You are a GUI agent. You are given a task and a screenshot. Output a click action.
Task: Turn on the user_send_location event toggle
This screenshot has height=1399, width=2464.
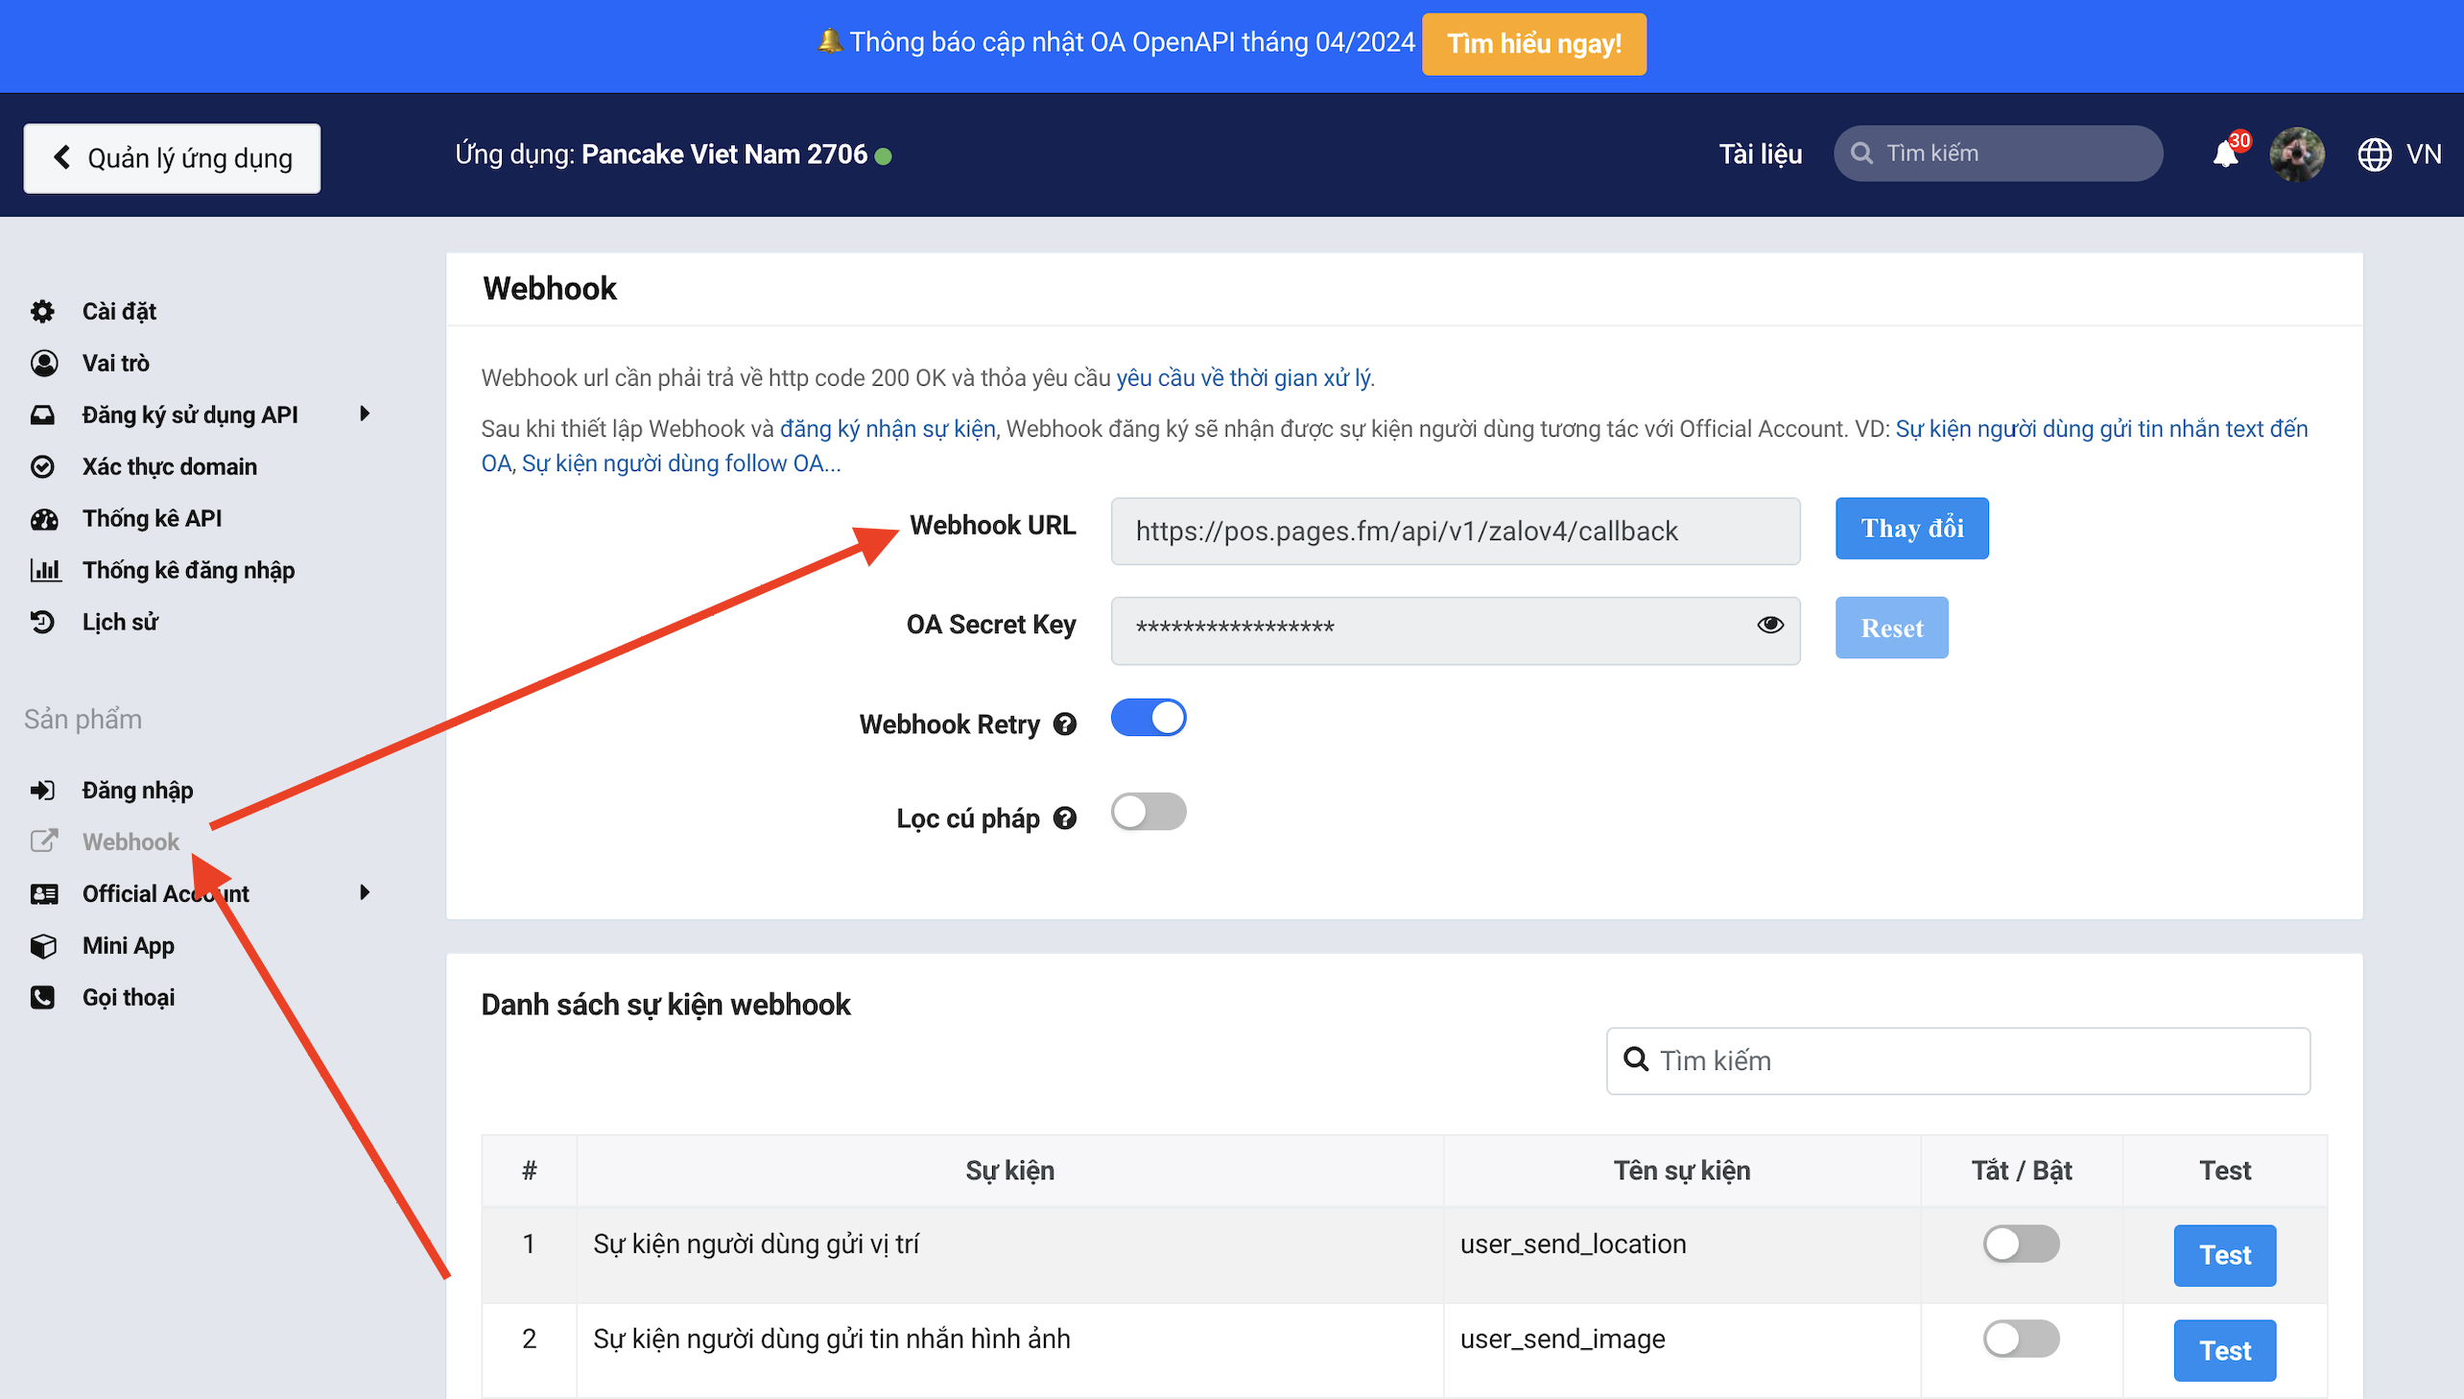pos(2020,1245)
